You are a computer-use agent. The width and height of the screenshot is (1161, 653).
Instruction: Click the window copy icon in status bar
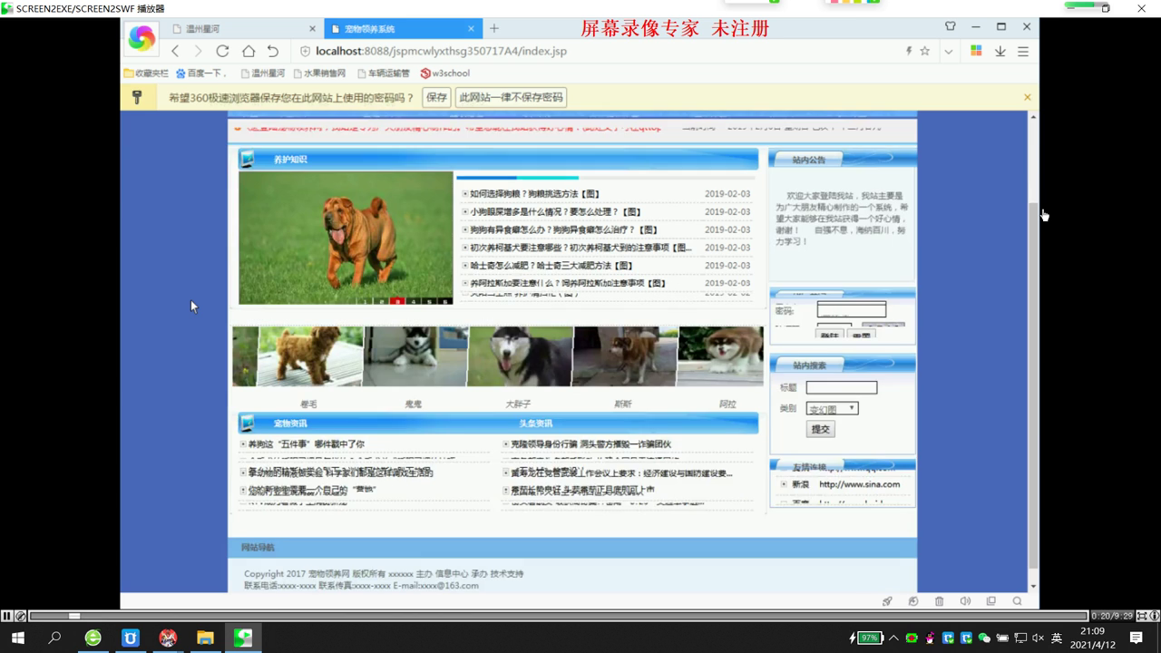[990, 601]
